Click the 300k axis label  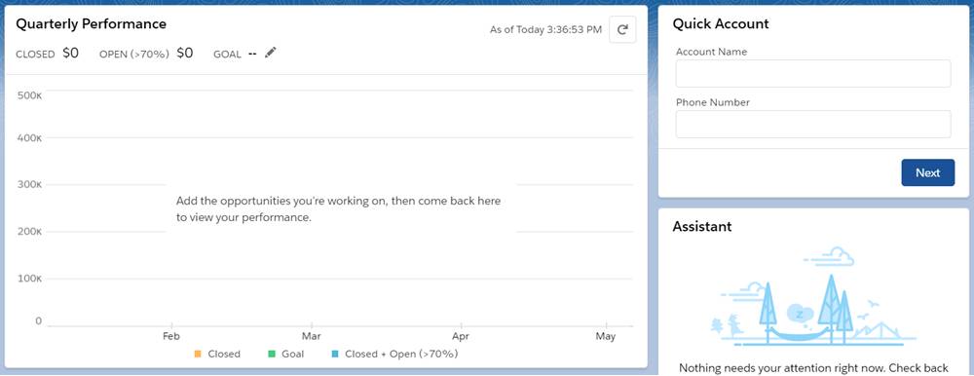[30, 184]
